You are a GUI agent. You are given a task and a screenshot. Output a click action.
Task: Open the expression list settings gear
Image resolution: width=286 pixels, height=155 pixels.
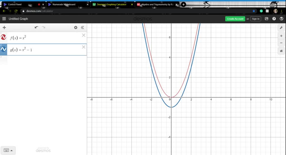76,27
